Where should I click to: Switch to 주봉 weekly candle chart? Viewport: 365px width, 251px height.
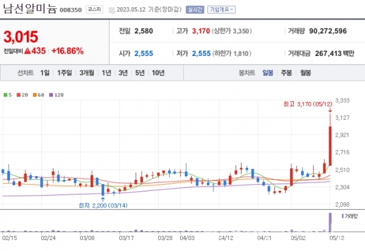coord(286,73)
